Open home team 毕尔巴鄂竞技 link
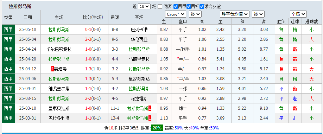323x134 pixels. [x=59, y=49]
